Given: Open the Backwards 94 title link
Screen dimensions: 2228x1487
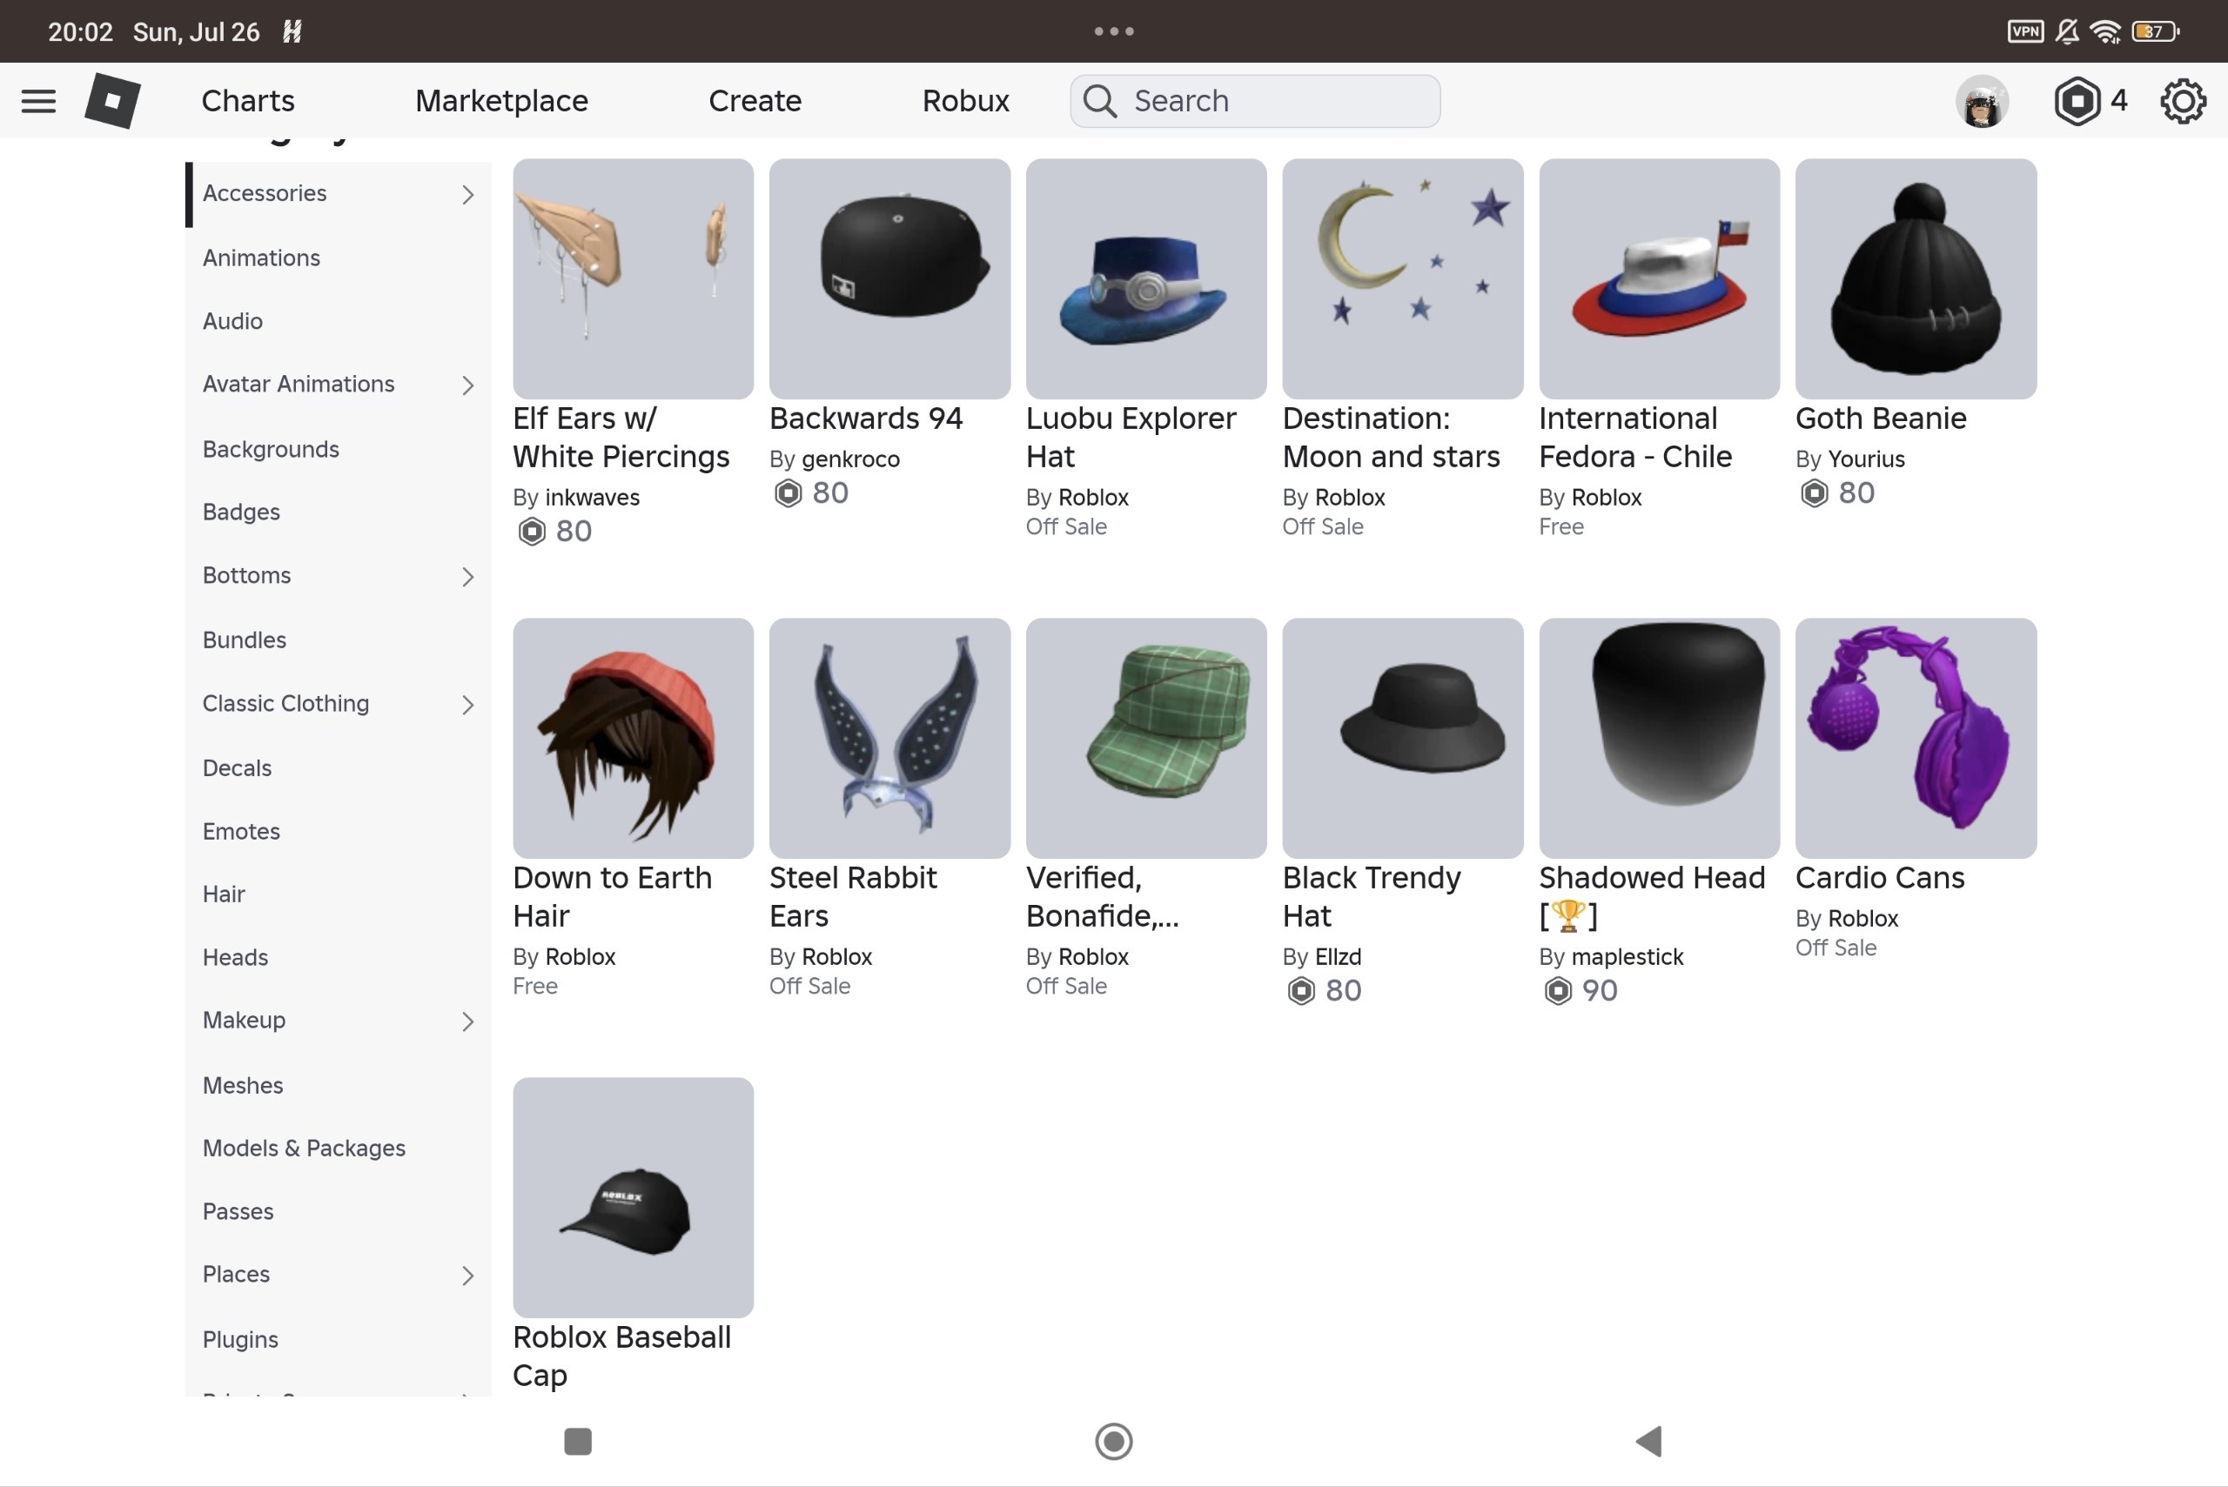Looking at the screenshot, I should 866,419.
